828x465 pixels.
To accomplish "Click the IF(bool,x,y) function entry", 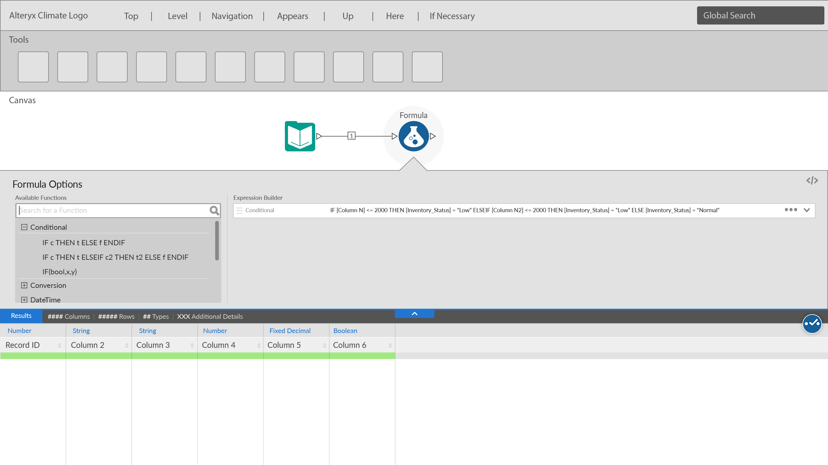I will coord(59,272).
